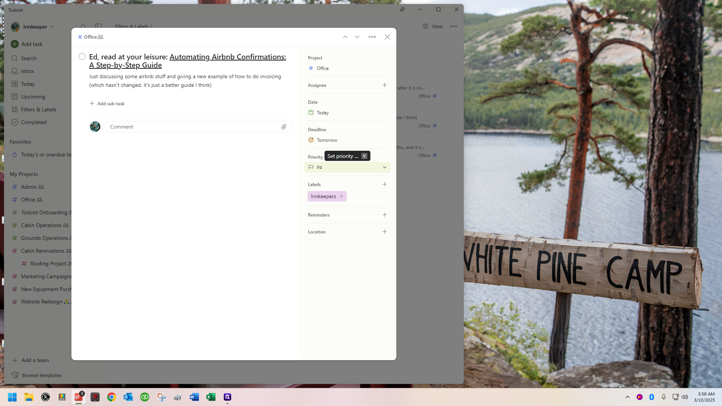The height and width of the screenshot is (406, 722).
Task: Add an assignee with plus icon
Action: (385, 85)
